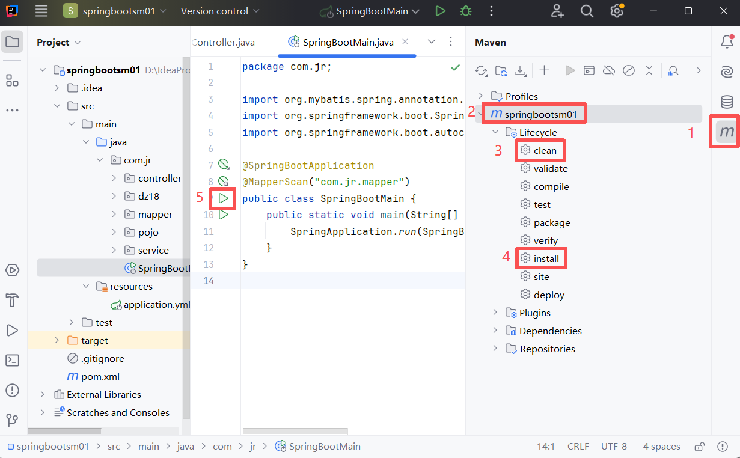The width and height of the screenshot is (740, 458).
Task: Click 14:1 caret position indicator
Action: pos(546,447)
